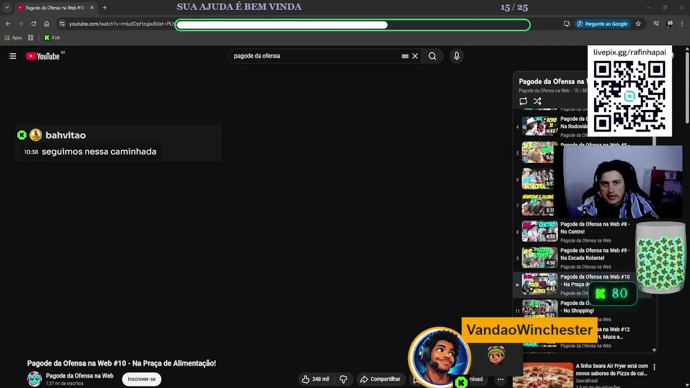Click the Seara Air Fryer ad title
Image resolution: width=690 pixels, height=388 pixels.
coord(611,370)
